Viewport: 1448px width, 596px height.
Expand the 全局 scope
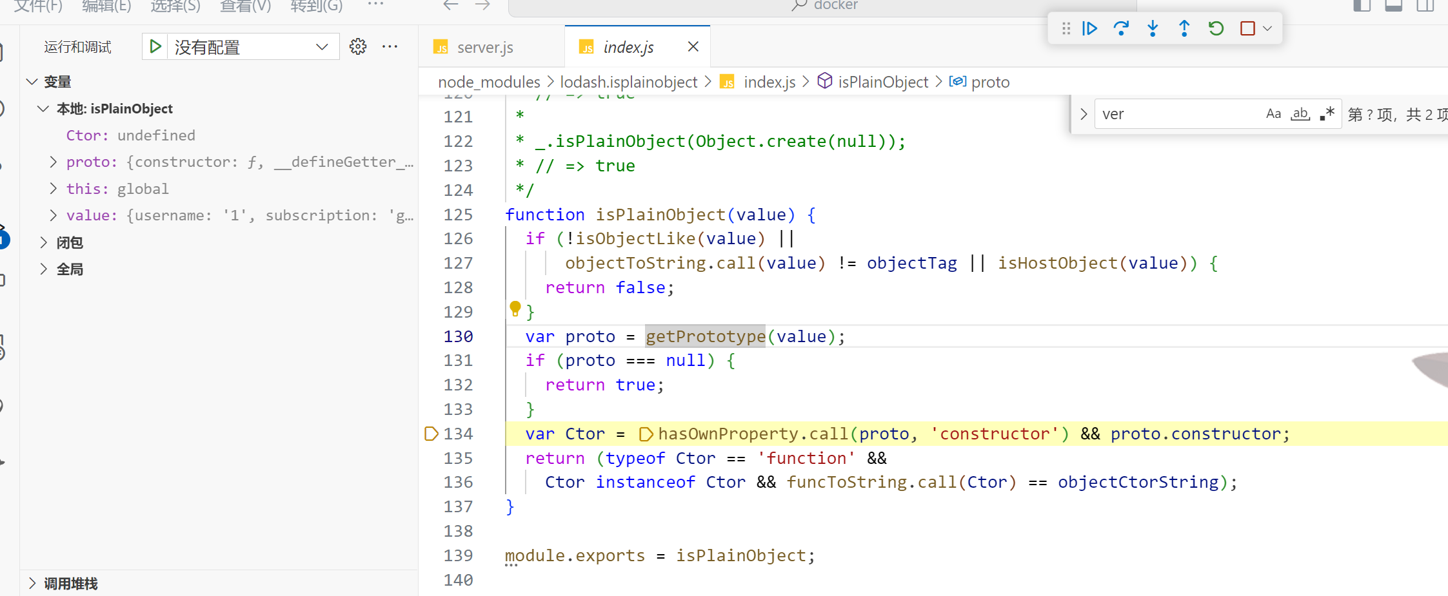click(x=43, y=269)
